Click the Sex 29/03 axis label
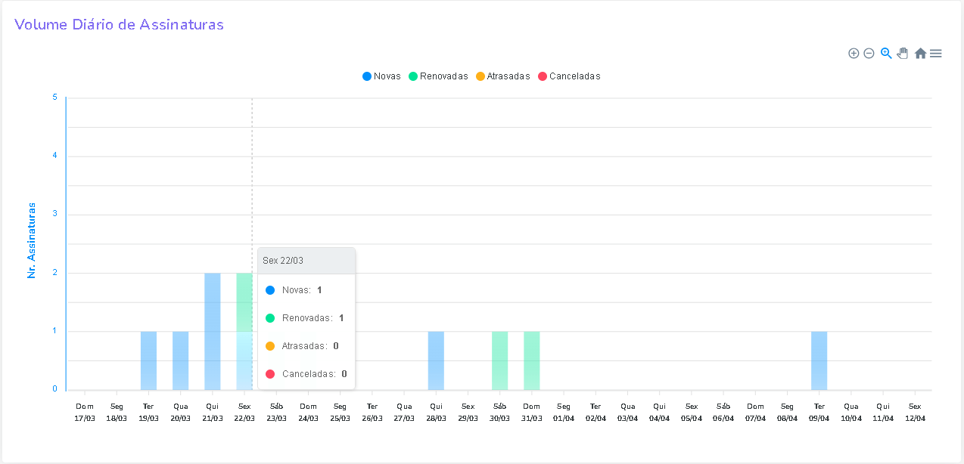Screen dimensions: 964x464 point(468,412)
